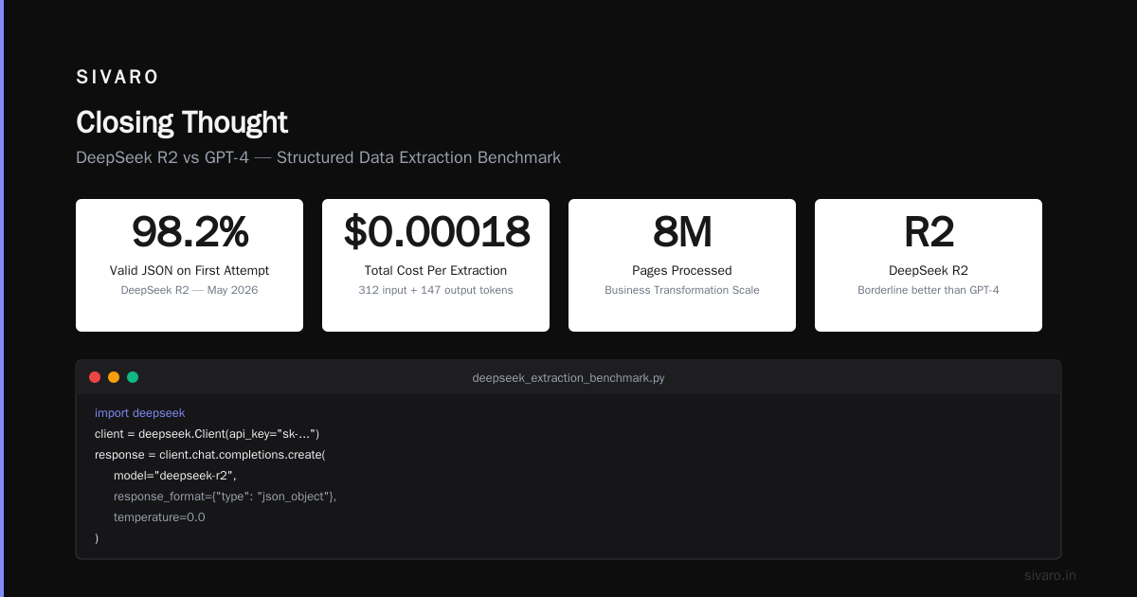Click the Closing Thought heading
Screen dimensions: 1137x597
point(182,122)
